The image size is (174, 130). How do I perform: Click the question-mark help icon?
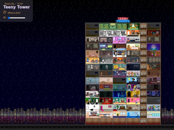(x=5, y=12)
